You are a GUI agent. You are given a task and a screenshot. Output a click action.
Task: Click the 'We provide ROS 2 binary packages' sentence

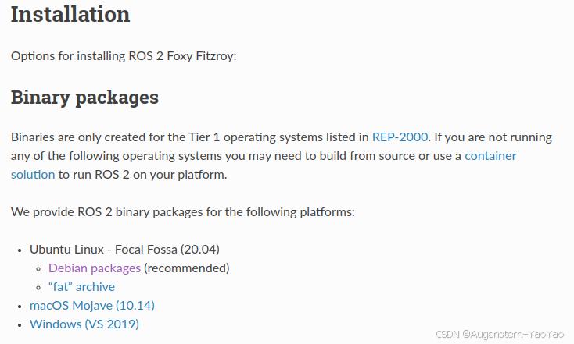[183, 211]
